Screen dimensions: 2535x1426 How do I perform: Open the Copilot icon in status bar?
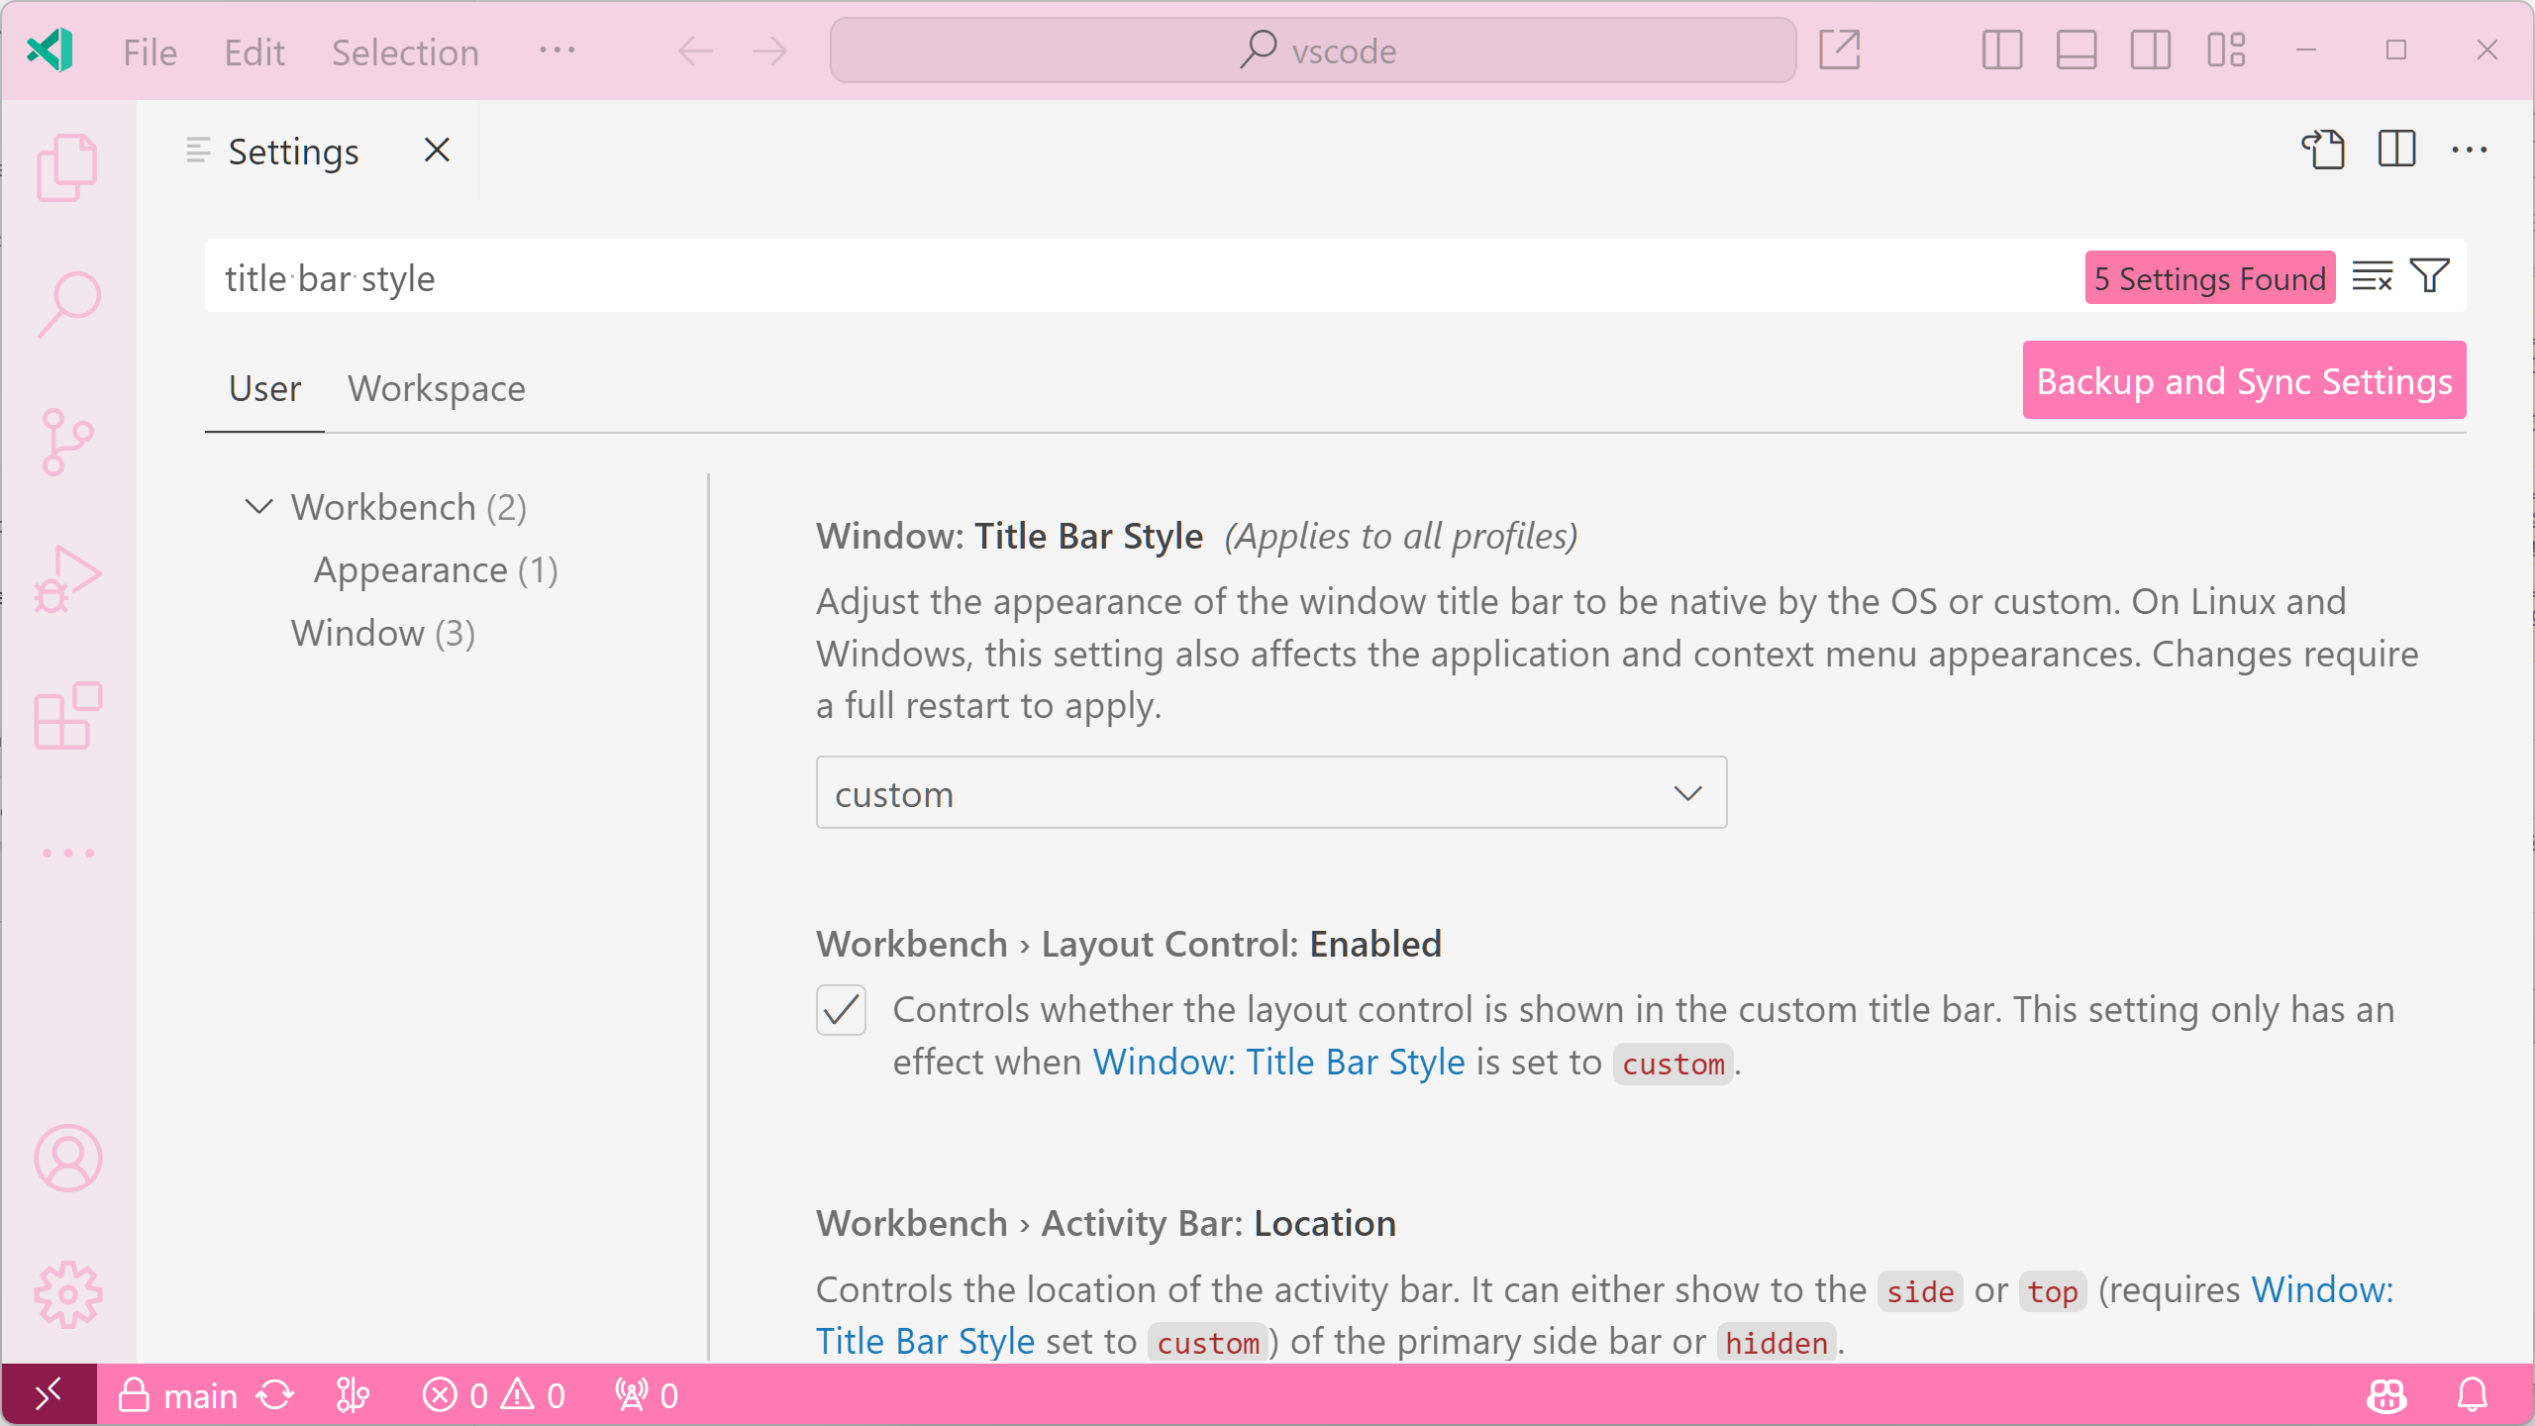tap(2386, 1394)
